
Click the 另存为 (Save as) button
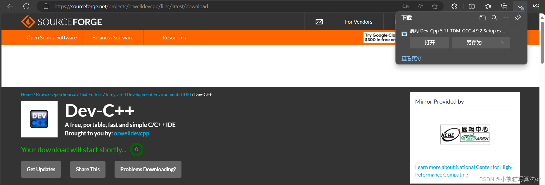point(474,43)
